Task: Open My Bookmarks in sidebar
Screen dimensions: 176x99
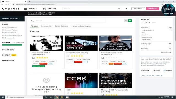Action: [9, 38]
